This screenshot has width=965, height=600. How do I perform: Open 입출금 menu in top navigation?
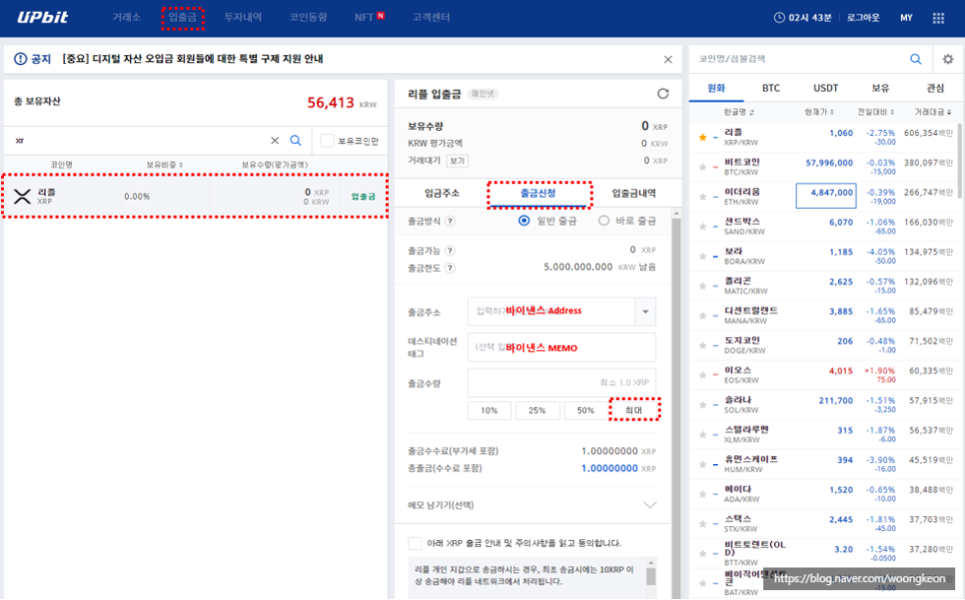pyautogui.click(x=183, y=17)
